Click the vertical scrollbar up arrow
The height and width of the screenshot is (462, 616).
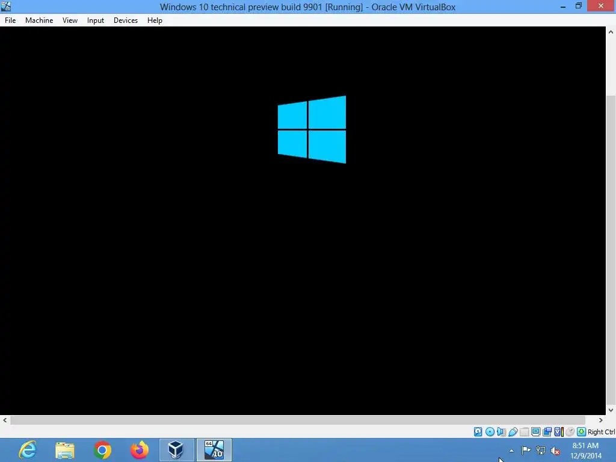tap(611, 32)
